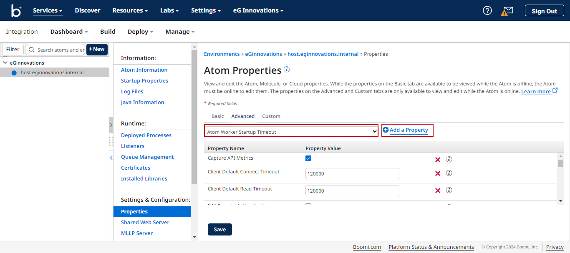Open Shared Web Server settings
This screenshot has width=570, height=253.
(145, 223)
